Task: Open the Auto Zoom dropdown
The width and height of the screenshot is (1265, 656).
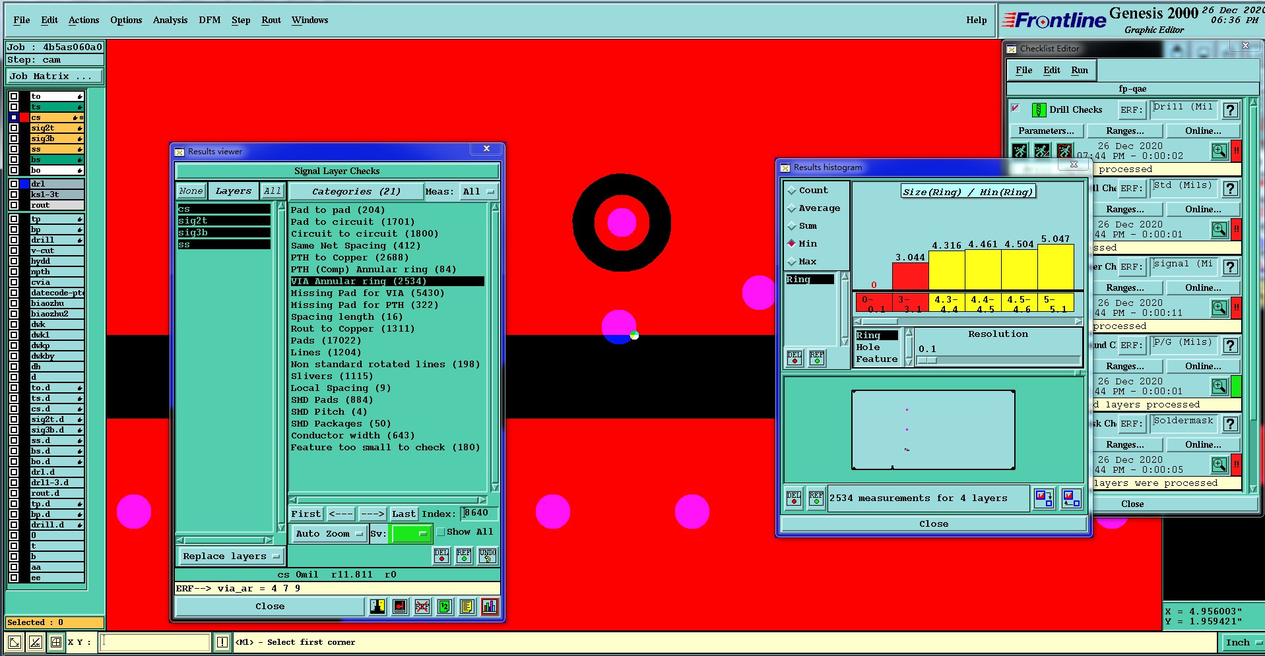Action: pyautogui.click(x=329, y=534)
